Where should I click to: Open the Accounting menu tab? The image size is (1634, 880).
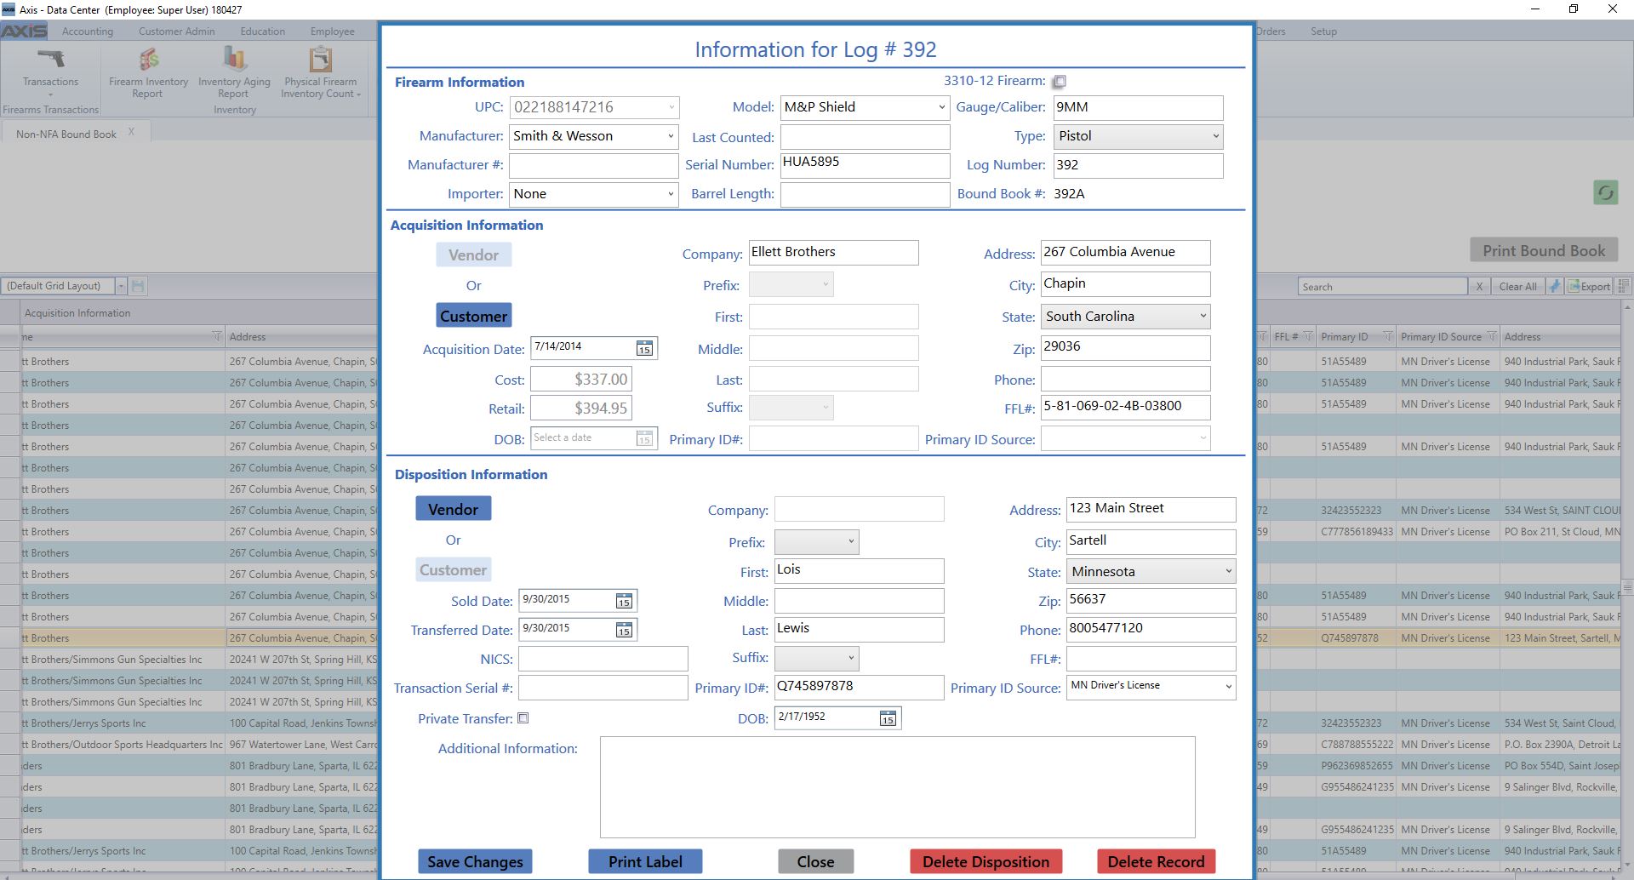[x=87, y=31]
